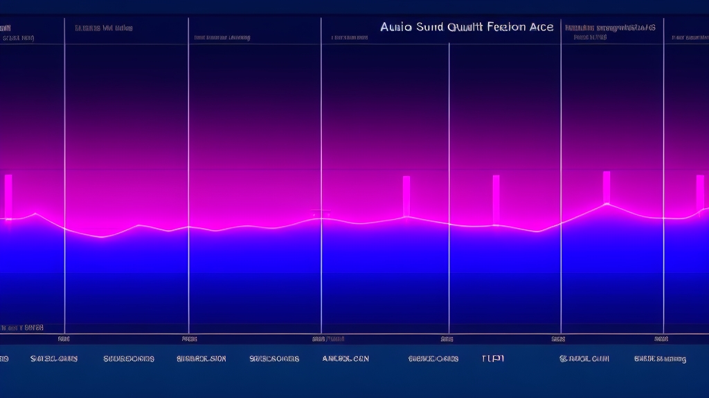709x398 pixels.
Task: Click the first full label in the bottom row
Action: coord(54,359)
